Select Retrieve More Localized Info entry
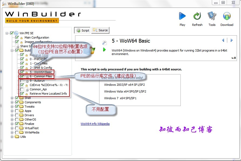 (49, 94)
